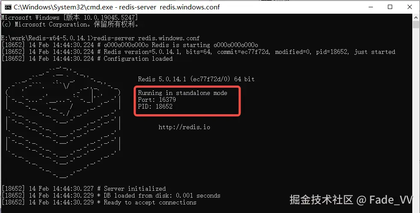
Task: Click the 'Redis version=5.0.14.1' log line
Action: [199, 52]
